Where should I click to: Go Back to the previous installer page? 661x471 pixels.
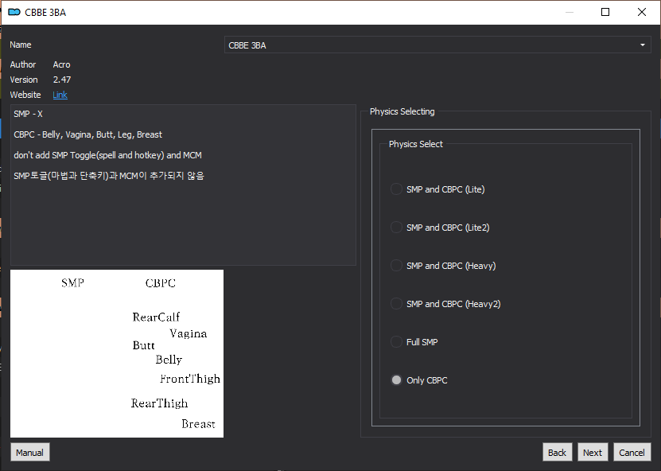(x=557, y=453)
